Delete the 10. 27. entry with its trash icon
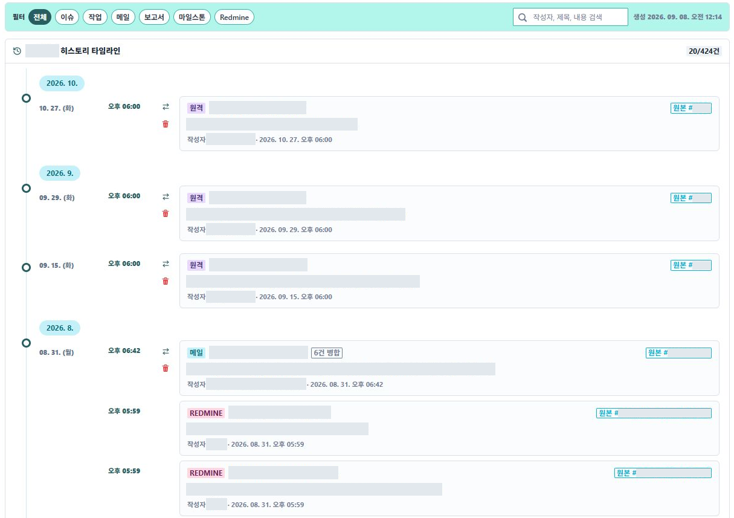 166,124
